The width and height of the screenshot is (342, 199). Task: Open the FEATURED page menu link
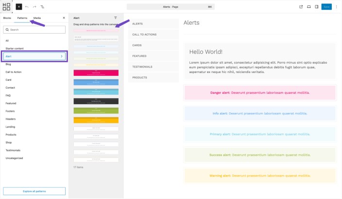pyautogui.click(x=139, y=56)
